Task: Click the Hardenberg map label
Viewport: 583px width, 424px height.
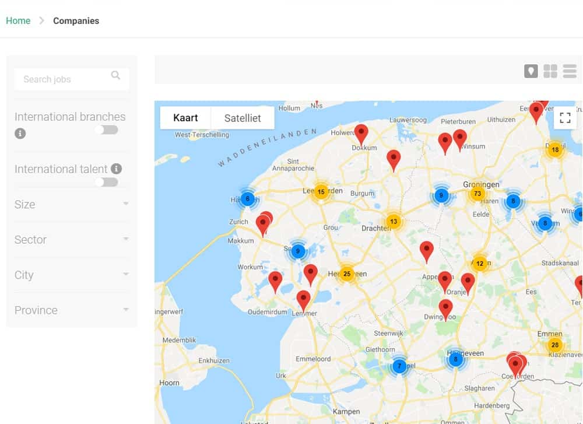Action: point(492,405)
